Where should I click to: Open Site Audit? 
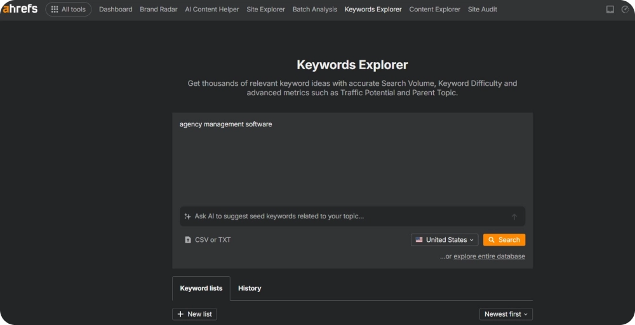483,10
